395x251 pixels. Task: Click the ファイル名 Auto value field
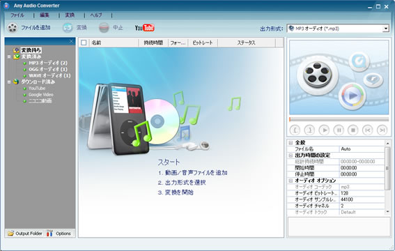[362, 149]
